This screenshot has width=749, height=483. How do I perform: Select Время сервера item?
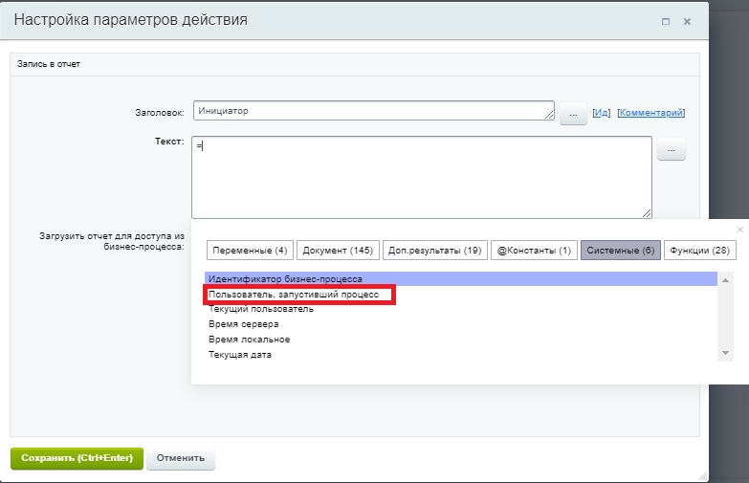click(x=461, y=324)
